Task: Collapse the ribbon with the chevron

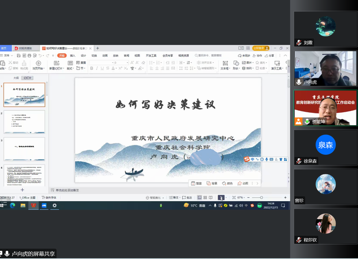Action: (285, 55)
